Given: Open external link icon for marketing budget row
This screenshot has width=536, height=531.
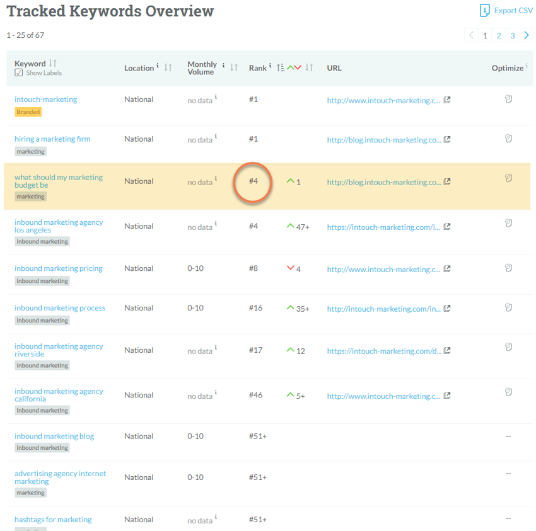Looking at the screenshot, I should pyautogui.click(x=447, y=181).
